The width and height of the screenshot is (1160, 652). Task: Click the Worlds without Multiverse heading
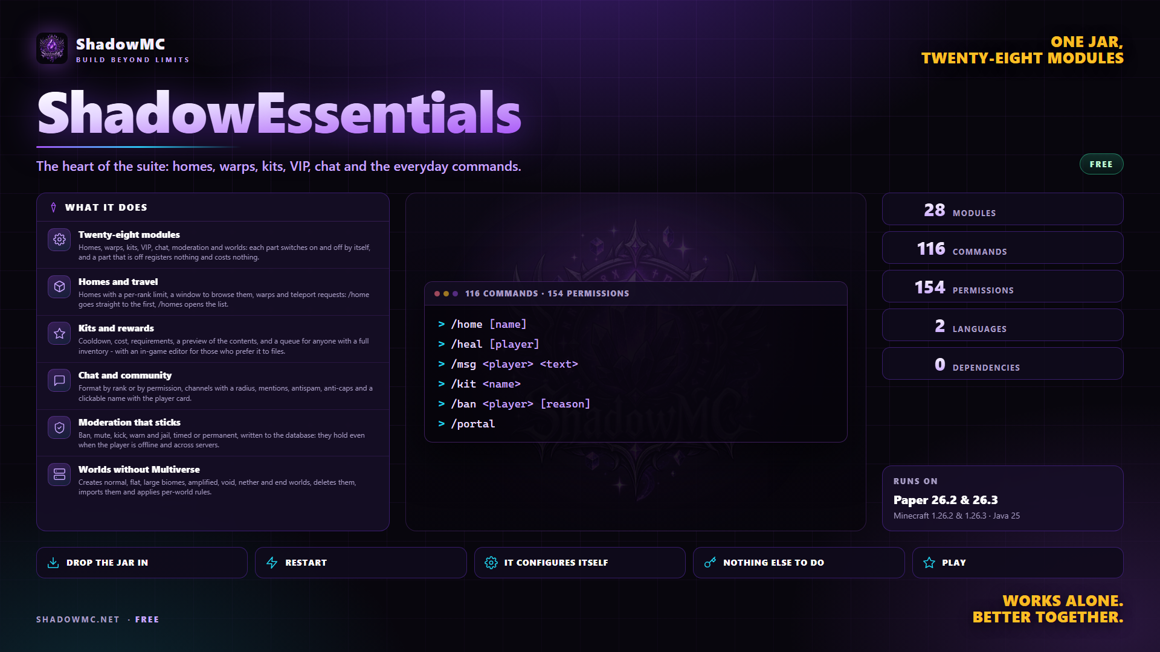139,470
